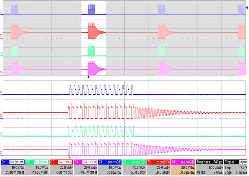Click the Z4 trace marker on lower grid
The width and height of the screenshot is (249, 177).
[x=1, y=152]
